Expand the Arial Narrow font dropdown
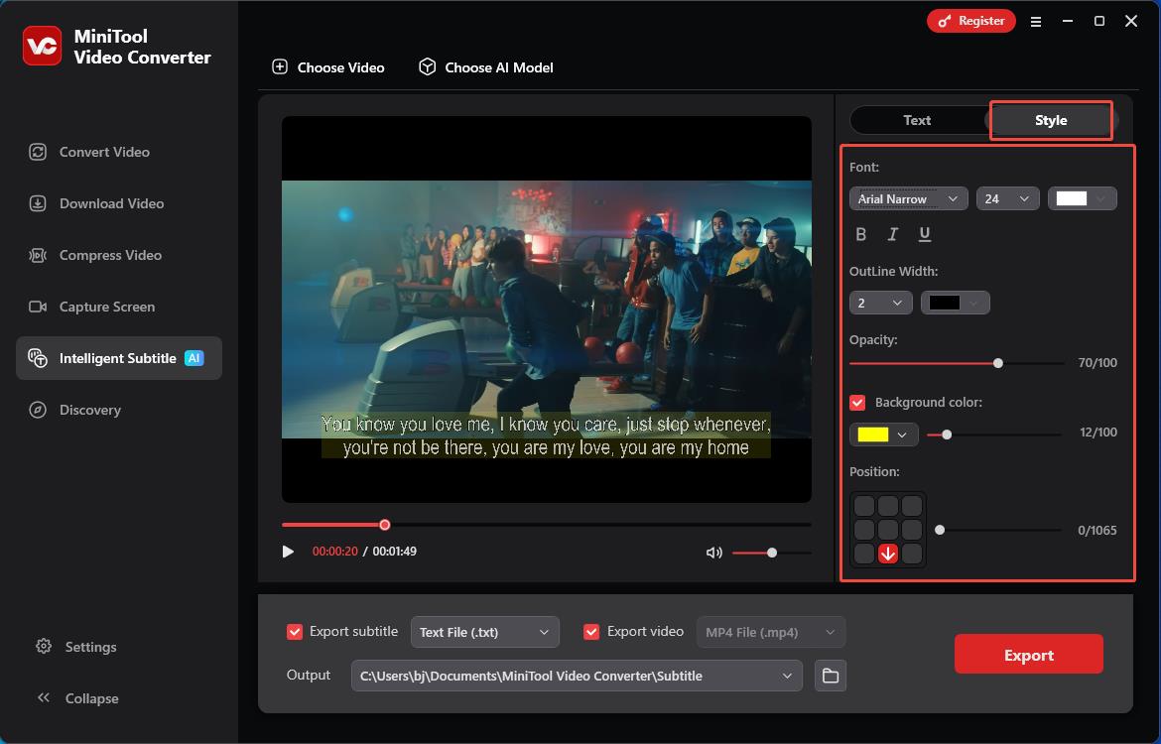 [908, 198]
